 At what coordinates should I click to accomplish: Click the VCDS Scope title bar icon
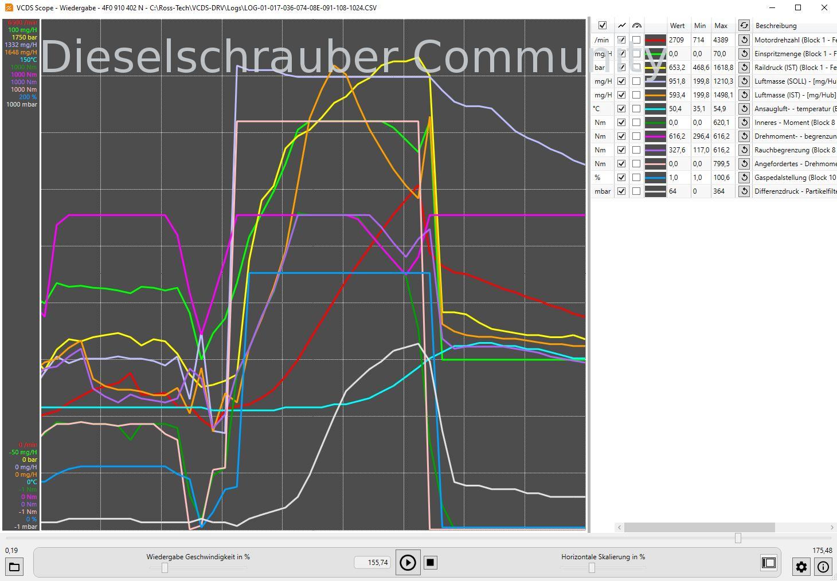pos(9,7)
